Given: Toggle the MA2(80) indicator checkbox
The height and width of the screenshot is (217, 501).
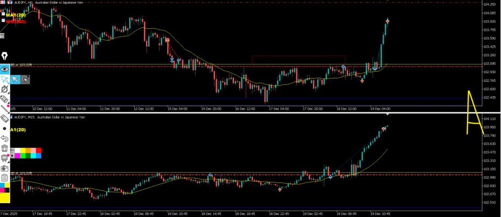Looking at the screenshot, I should (3, 21).
